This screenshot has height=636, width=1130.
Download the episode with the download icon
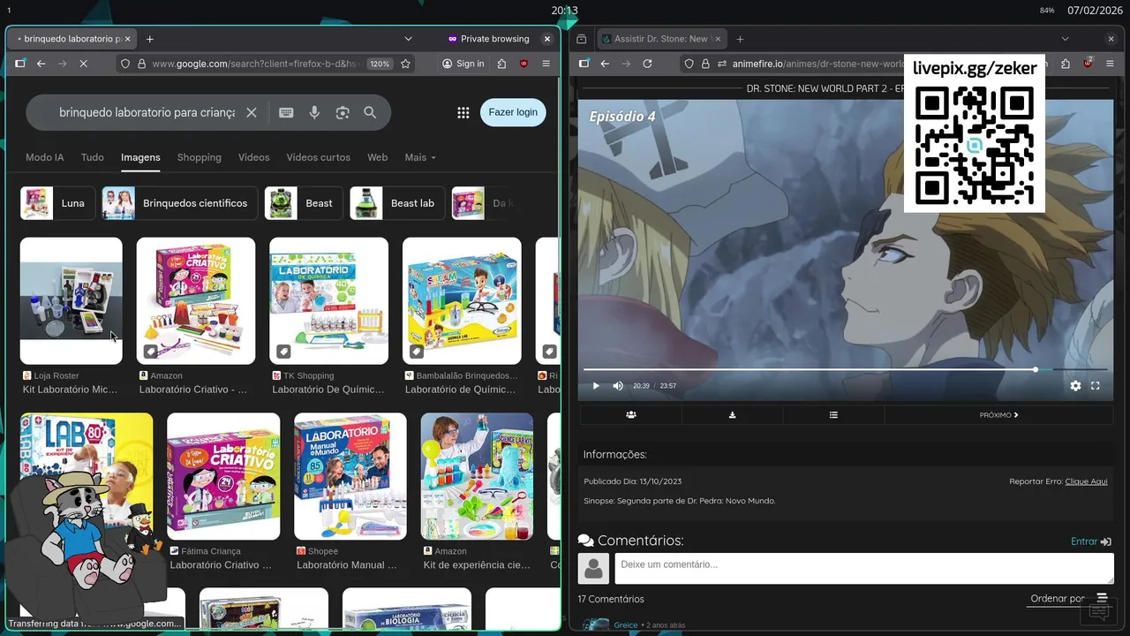[x=732, y=414]
